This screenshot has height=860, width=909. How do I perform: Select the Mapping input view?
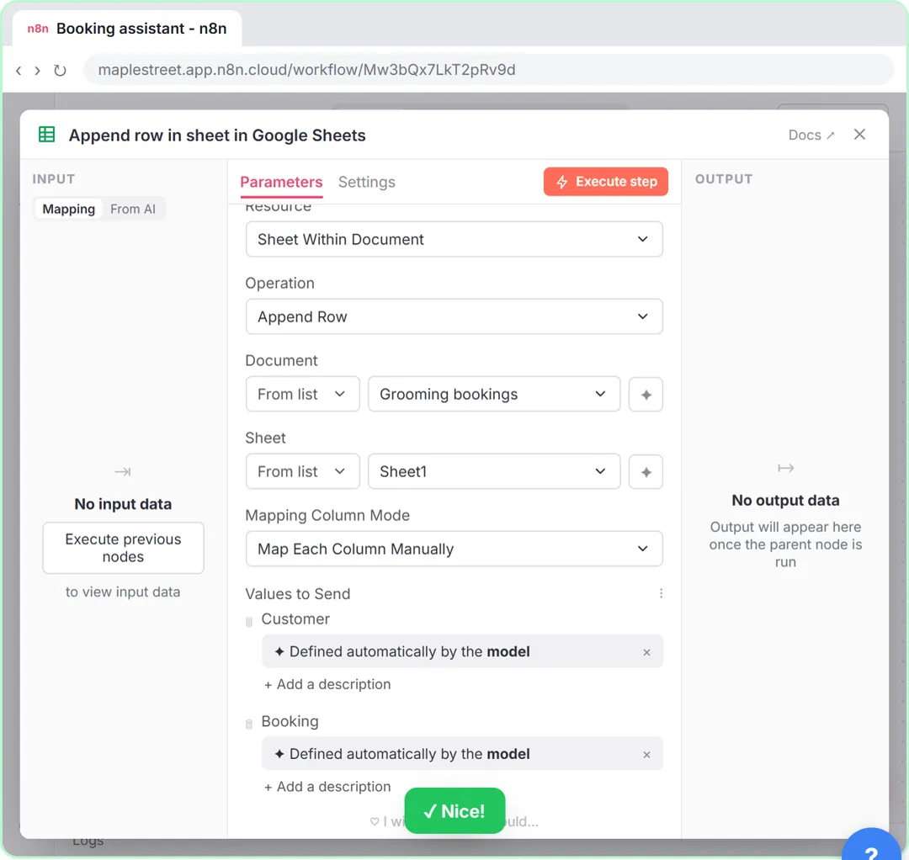[x=68, y=209]
